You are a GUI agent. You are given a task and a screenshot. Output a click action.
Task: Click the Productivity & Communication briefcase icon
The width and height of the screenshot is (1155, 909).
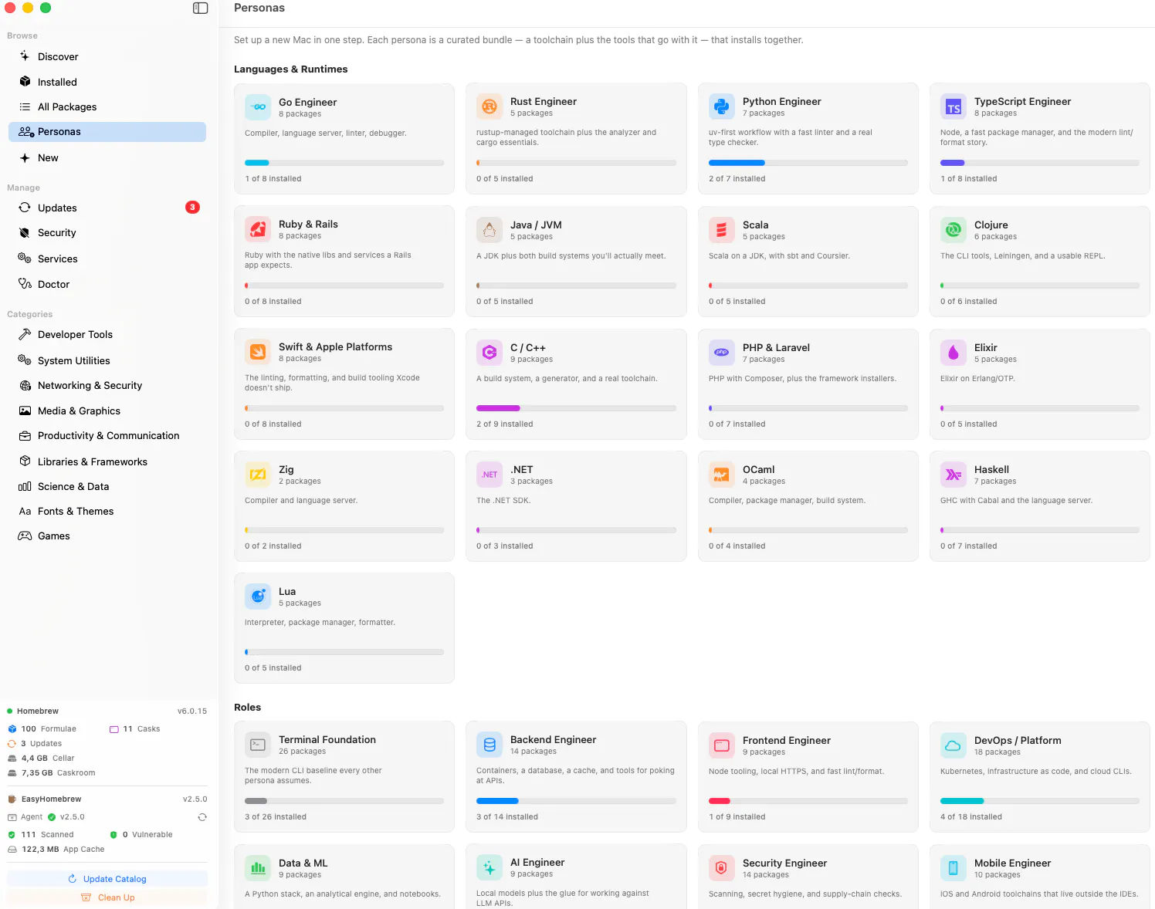(x=25, y=435)
